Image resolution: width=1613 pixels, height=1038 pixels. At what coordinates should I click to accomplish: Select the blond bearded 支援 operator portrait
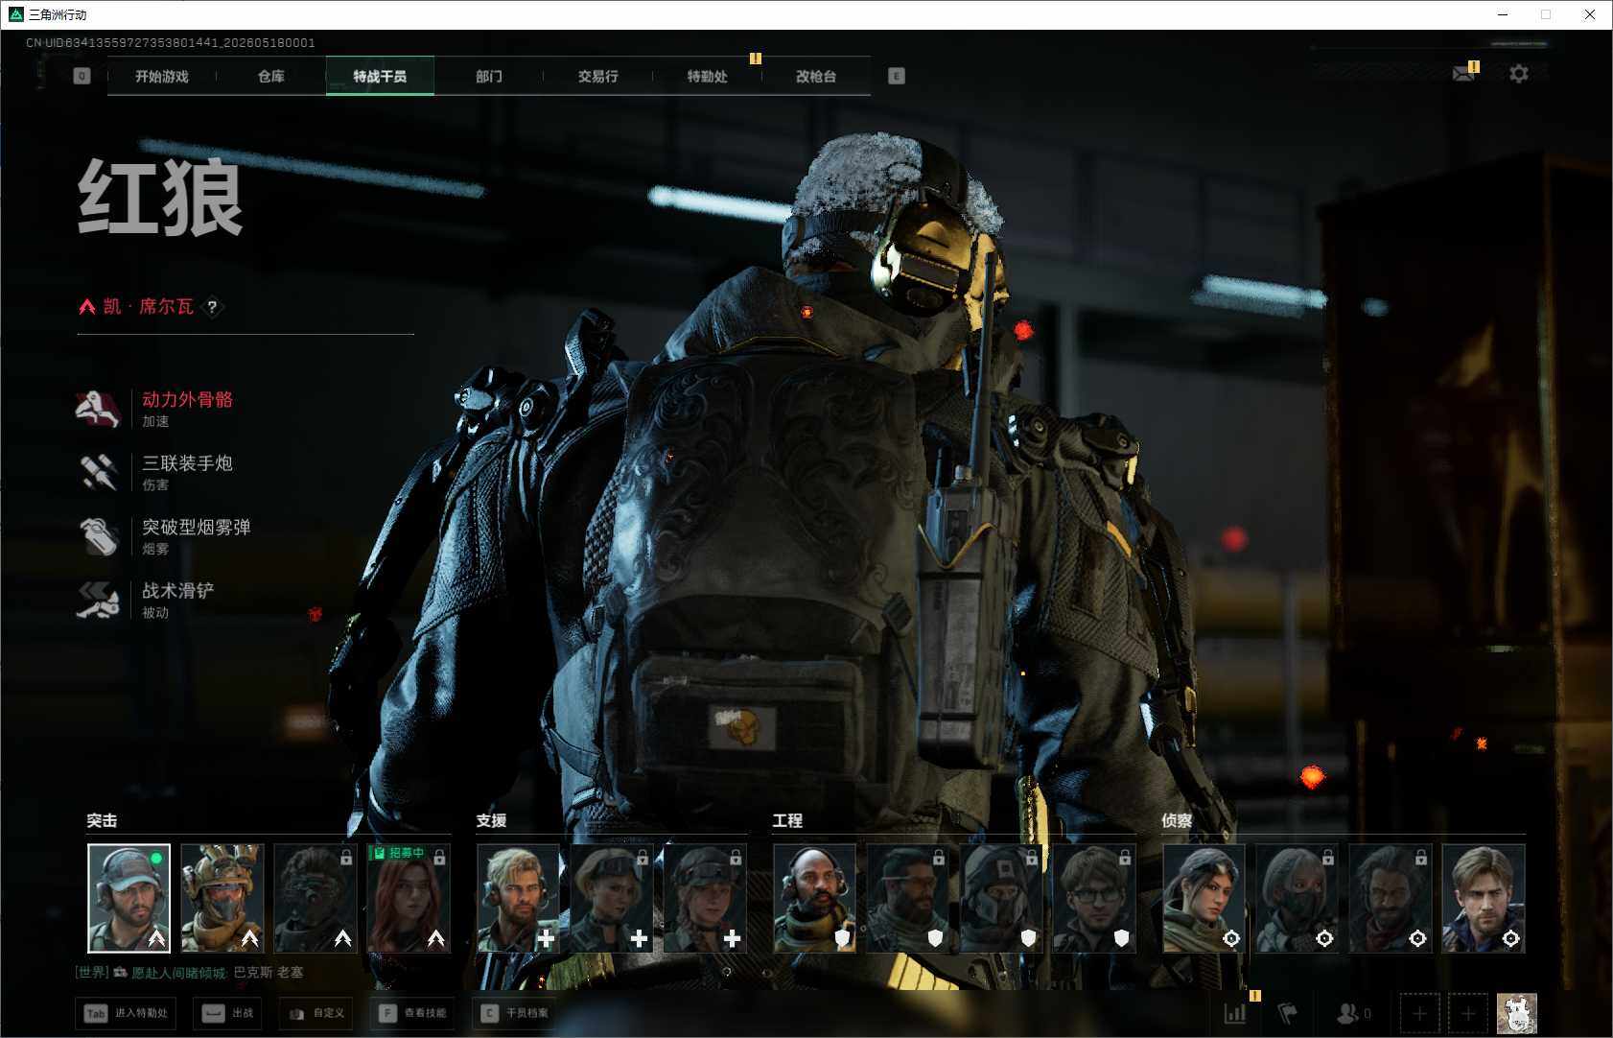click(x=518, y=898)
